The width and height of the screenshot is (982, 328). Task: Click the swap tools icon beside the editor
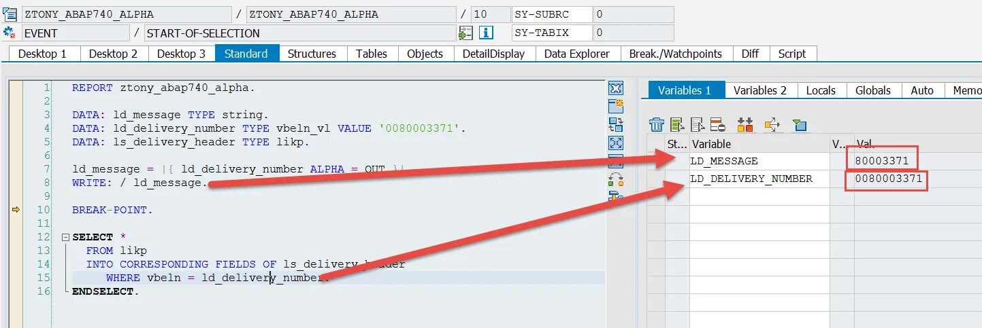(616, 179)
